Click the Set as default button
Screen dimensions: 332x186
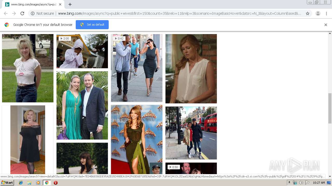click(92, 25)
